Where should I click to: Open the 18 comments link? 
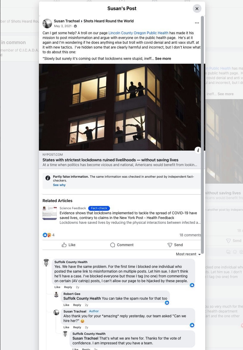click(190, 235)
